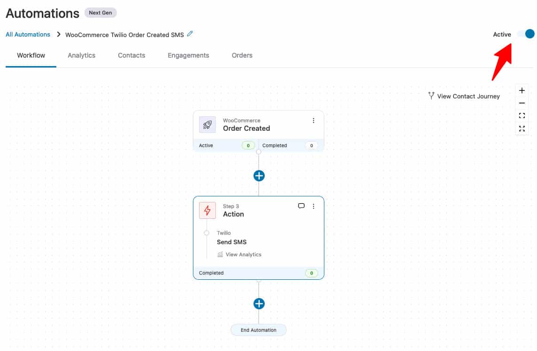Click the Automations page heading
The height and width of the screenshot is (351, 537).
point(42,13)
